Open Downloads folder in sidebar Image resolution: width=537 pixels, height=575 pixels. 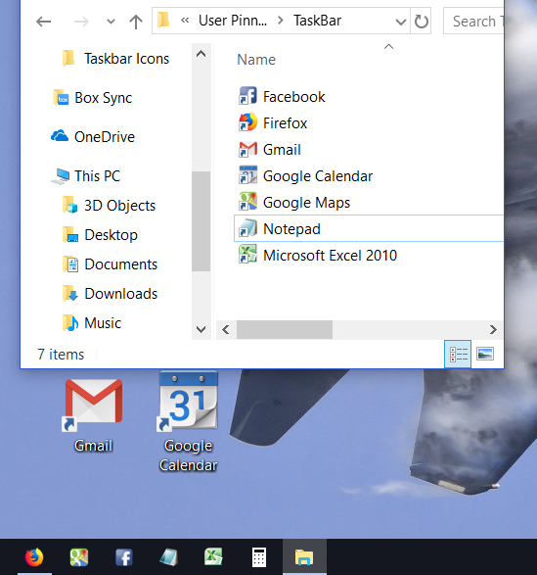pyautogui.click(x=110, y=293)
